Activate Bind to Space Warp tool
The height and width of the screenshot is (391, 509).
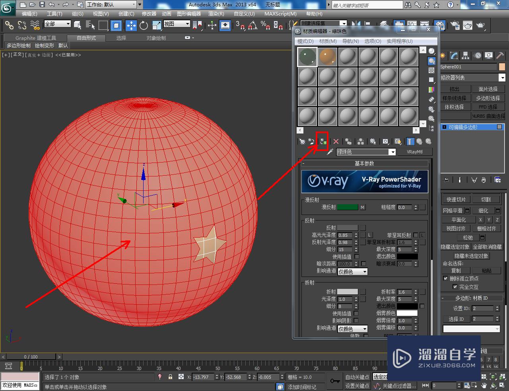coord(35,25)
